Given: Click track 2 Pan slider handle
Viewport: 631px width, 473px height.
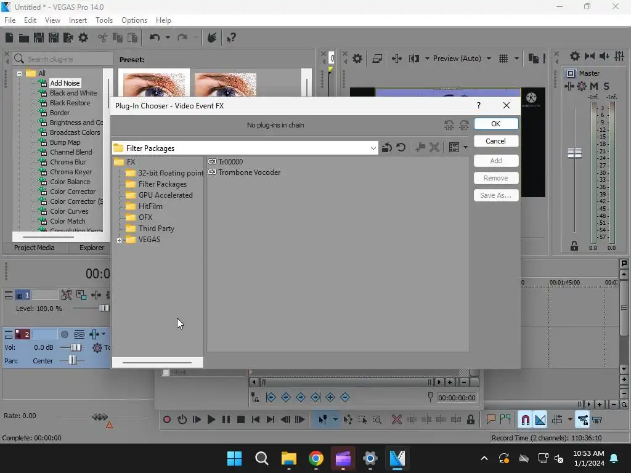Looking at the screenshot, I should coord(72,360).
